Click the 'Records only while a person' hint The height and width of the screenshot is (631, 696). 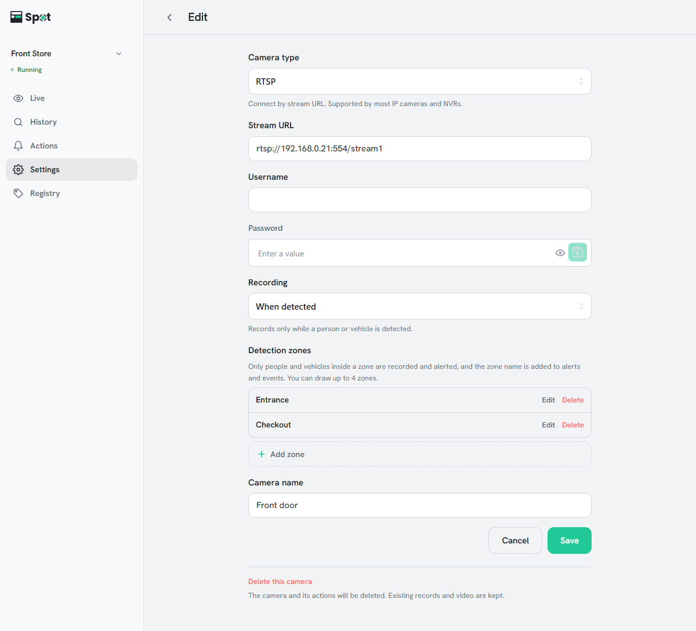coord(330,329)
